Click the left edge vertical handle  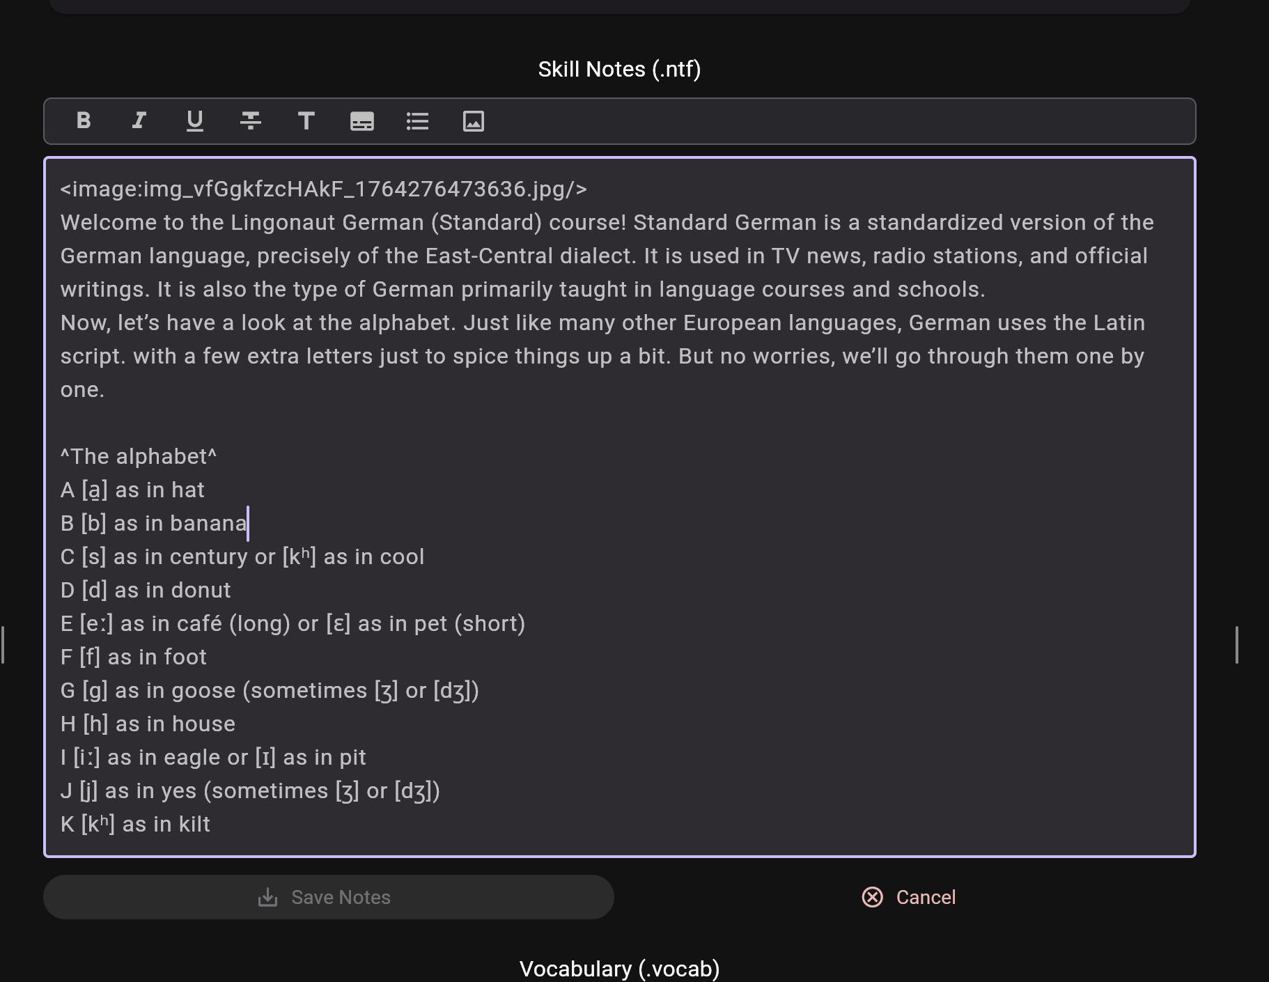[3, 645]
